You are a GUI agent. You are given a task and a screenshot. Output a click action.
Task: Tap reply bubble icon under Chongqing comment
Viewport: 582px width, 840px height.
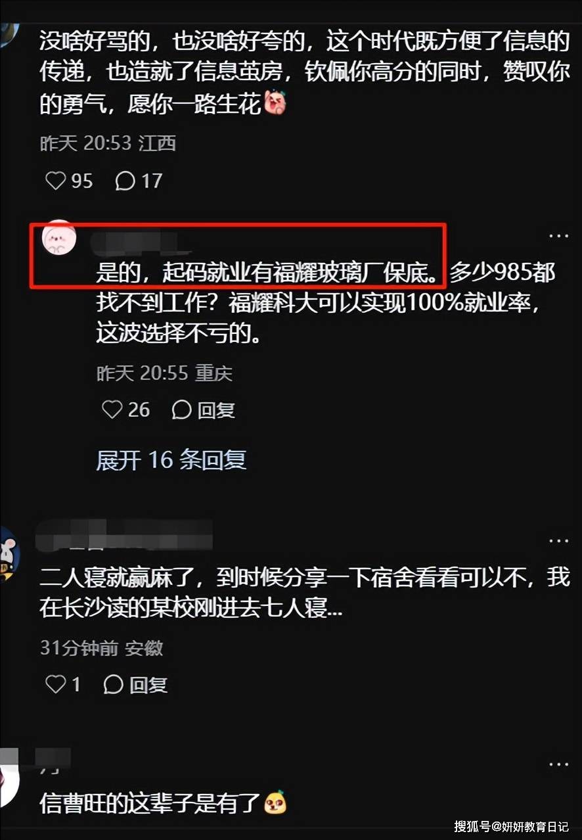(182, 410)
